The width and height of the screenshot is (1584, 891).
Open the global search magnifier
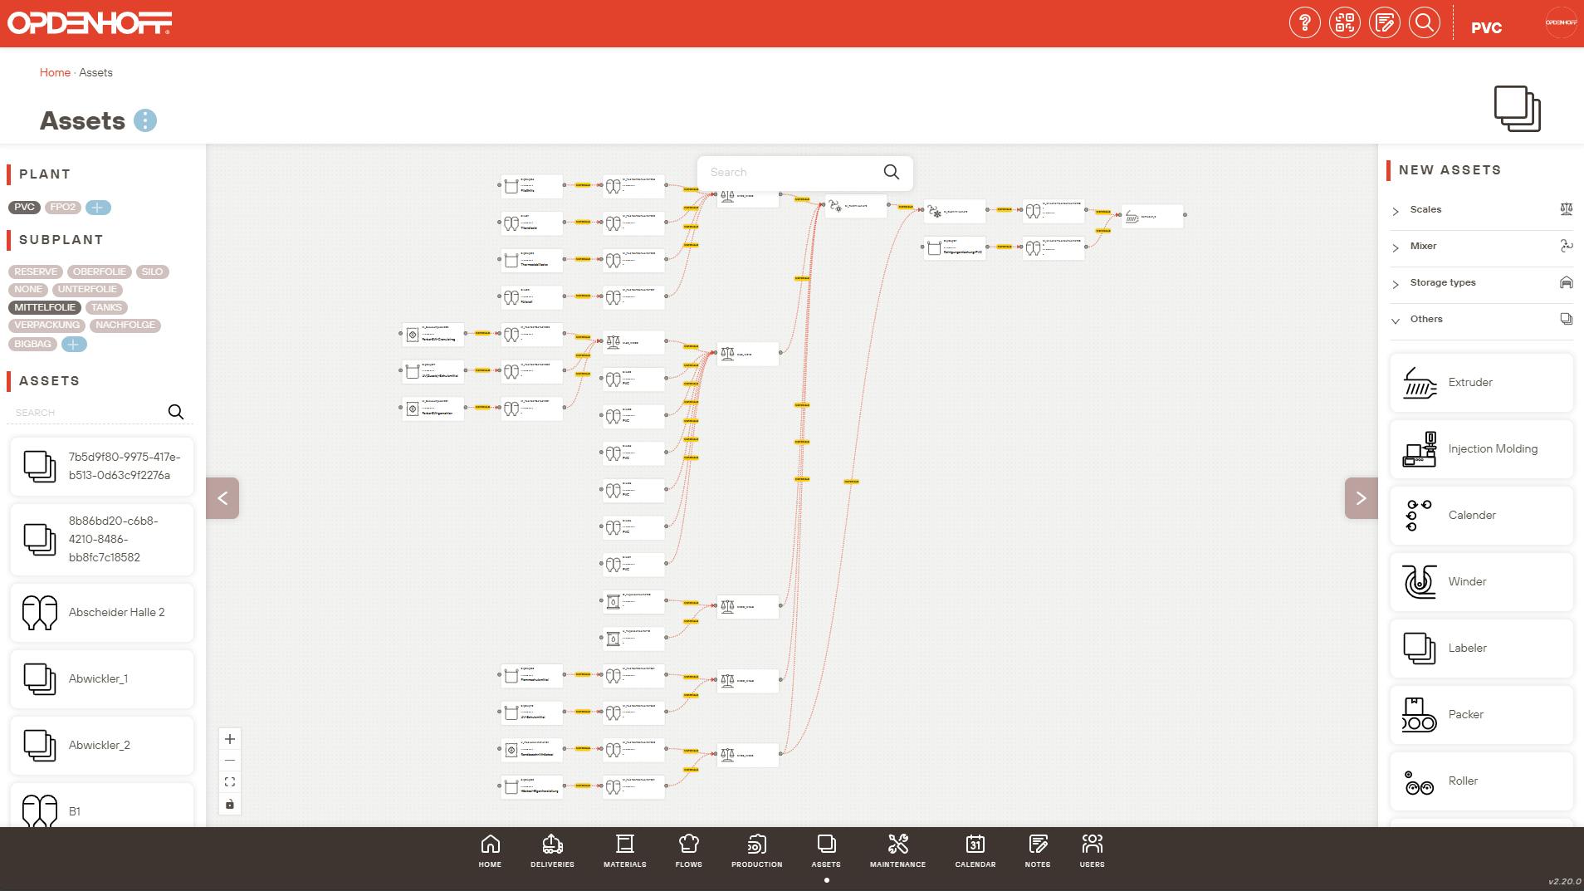click(x=1425, y=22)
